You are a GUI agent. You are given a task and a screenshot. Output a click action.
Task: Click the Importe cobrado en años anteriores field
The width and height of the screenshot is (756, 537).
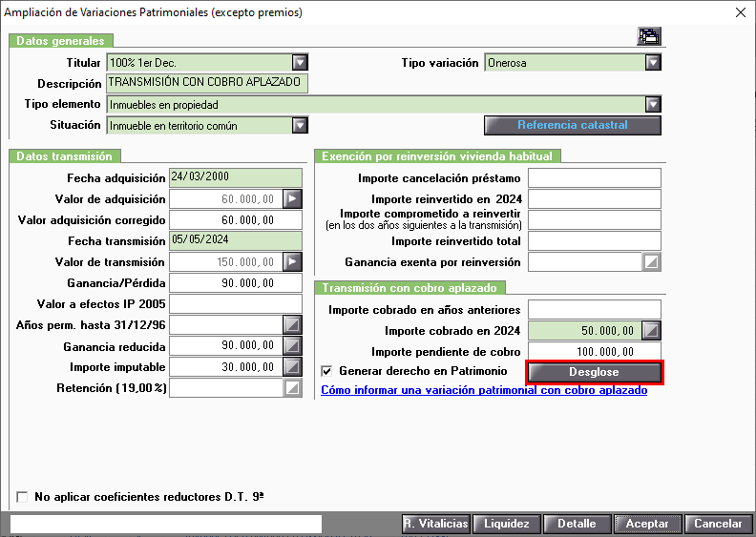pos(595,310)
